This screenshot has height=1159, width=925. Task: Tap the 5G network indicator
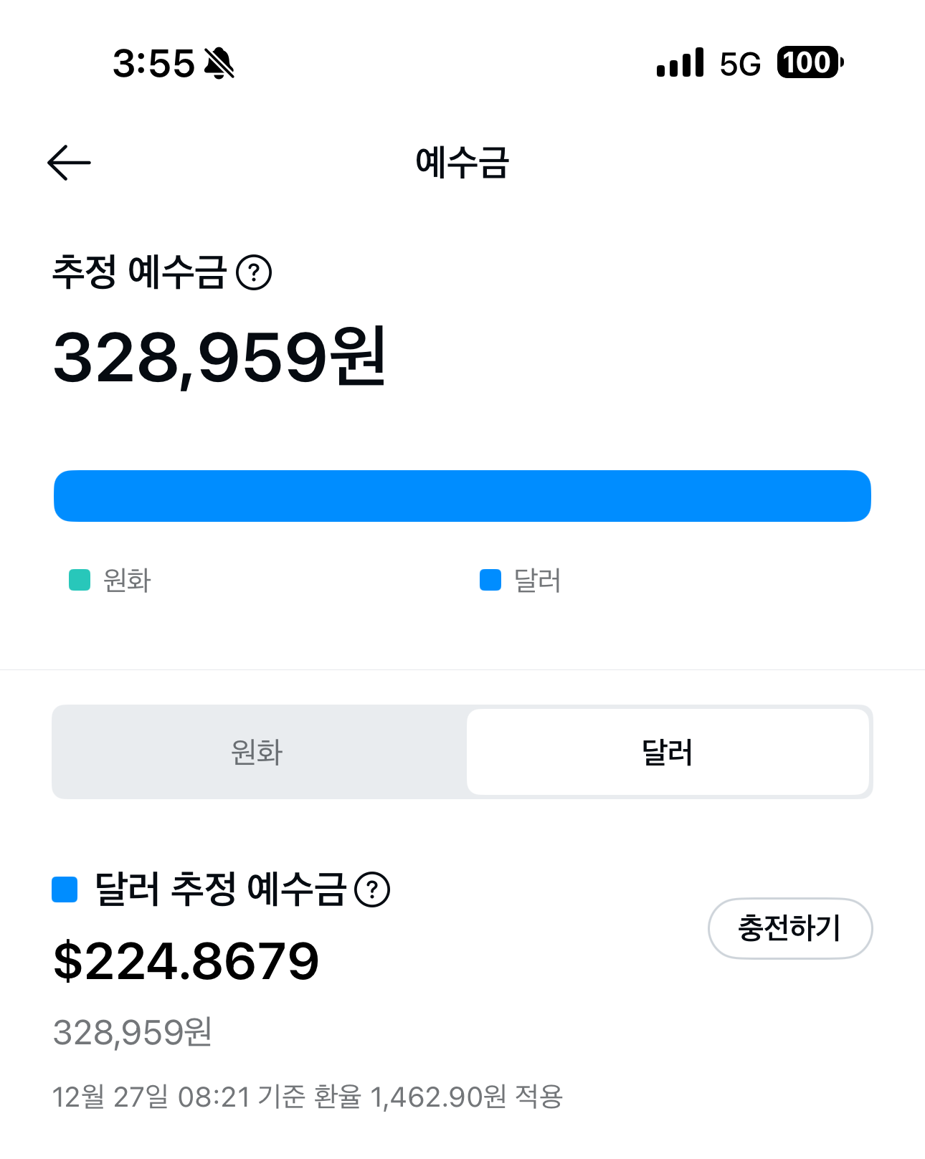click(x=740, y=65)
